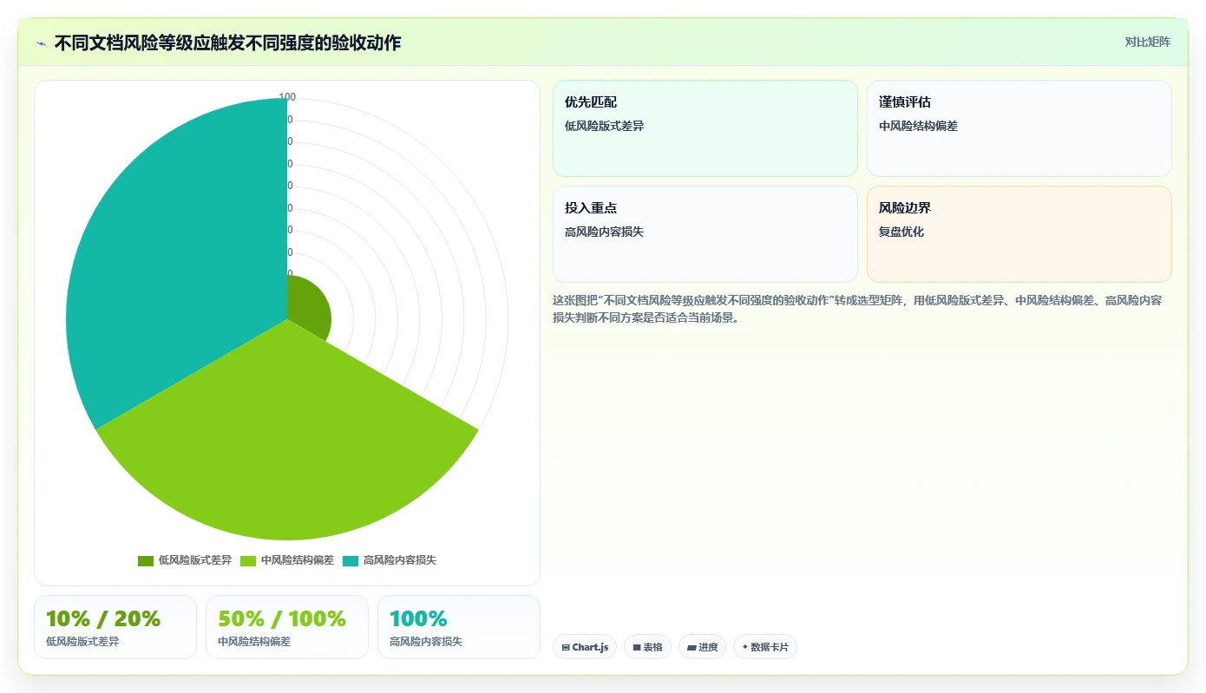Click 中风险结构偏差 caption under 50% / 100%

click(254, 642)
